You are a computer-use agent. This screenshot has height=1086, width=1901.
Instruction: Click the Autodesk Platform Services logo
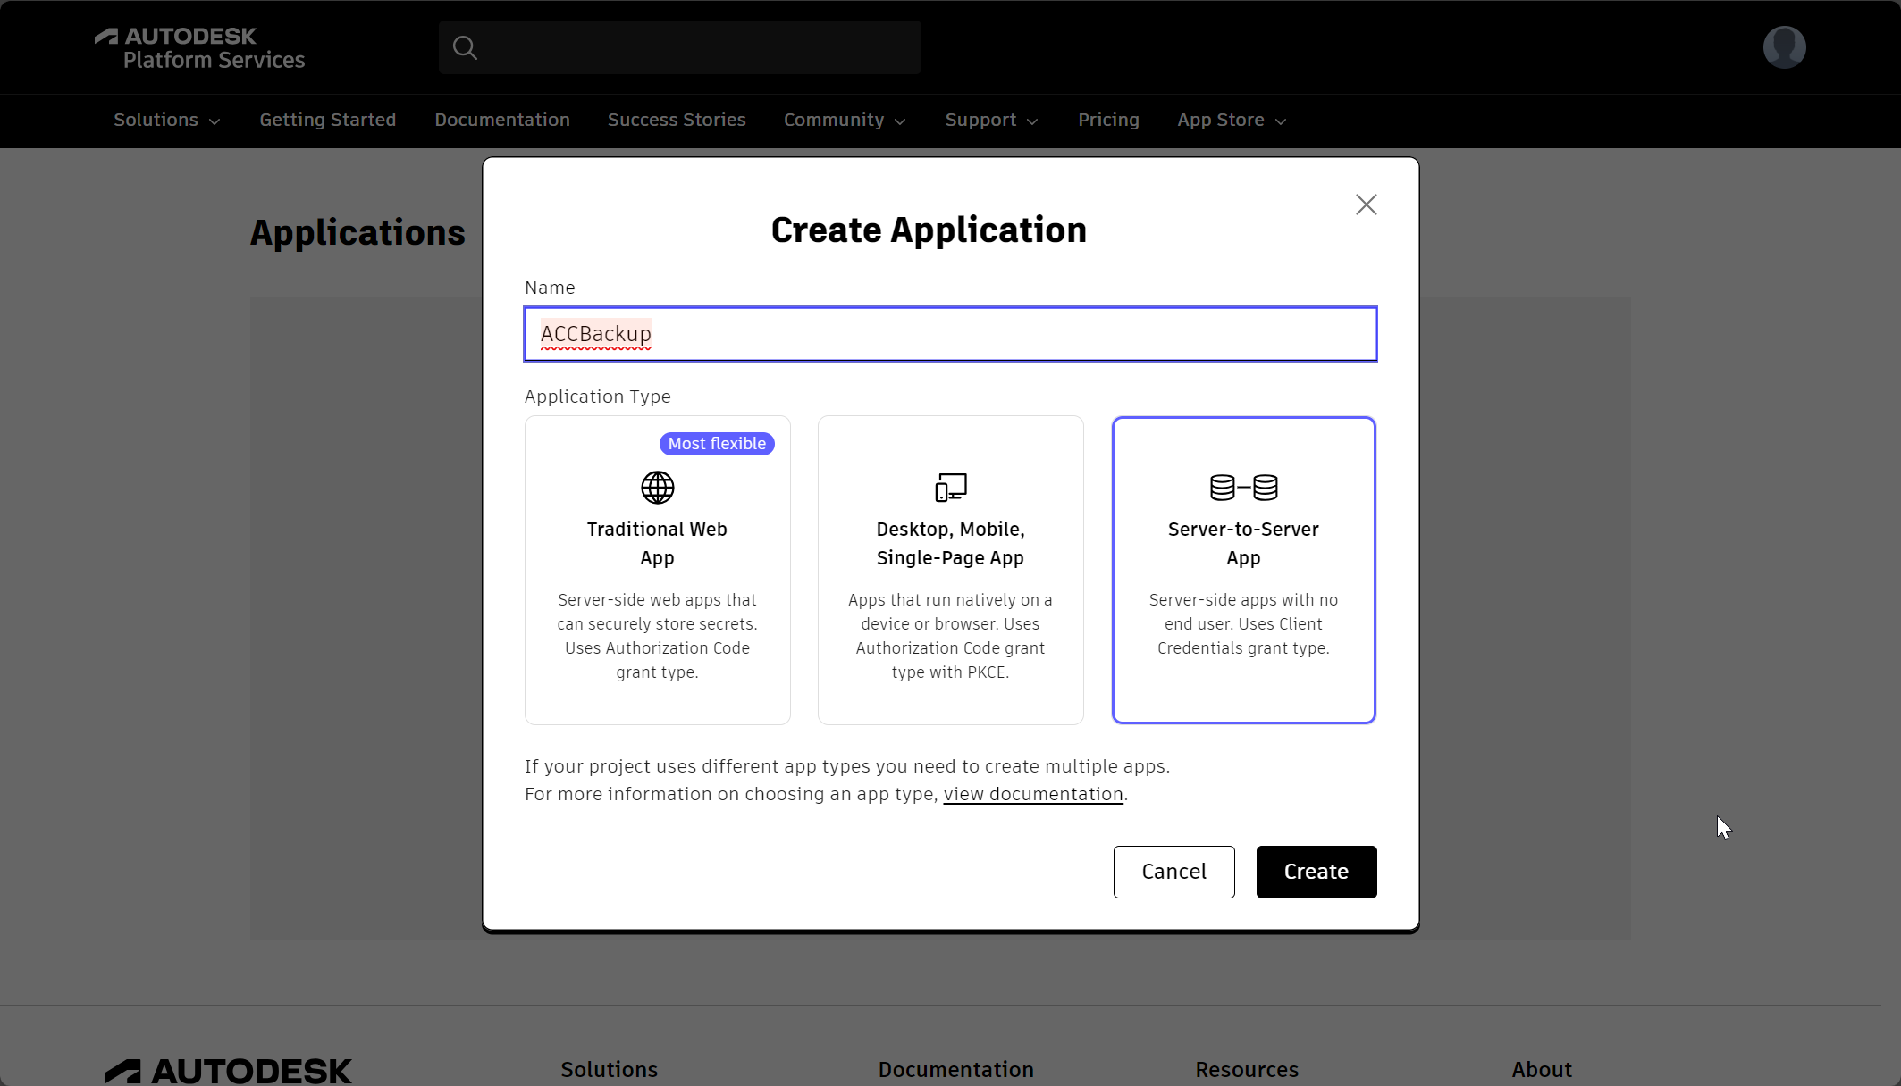200,48
